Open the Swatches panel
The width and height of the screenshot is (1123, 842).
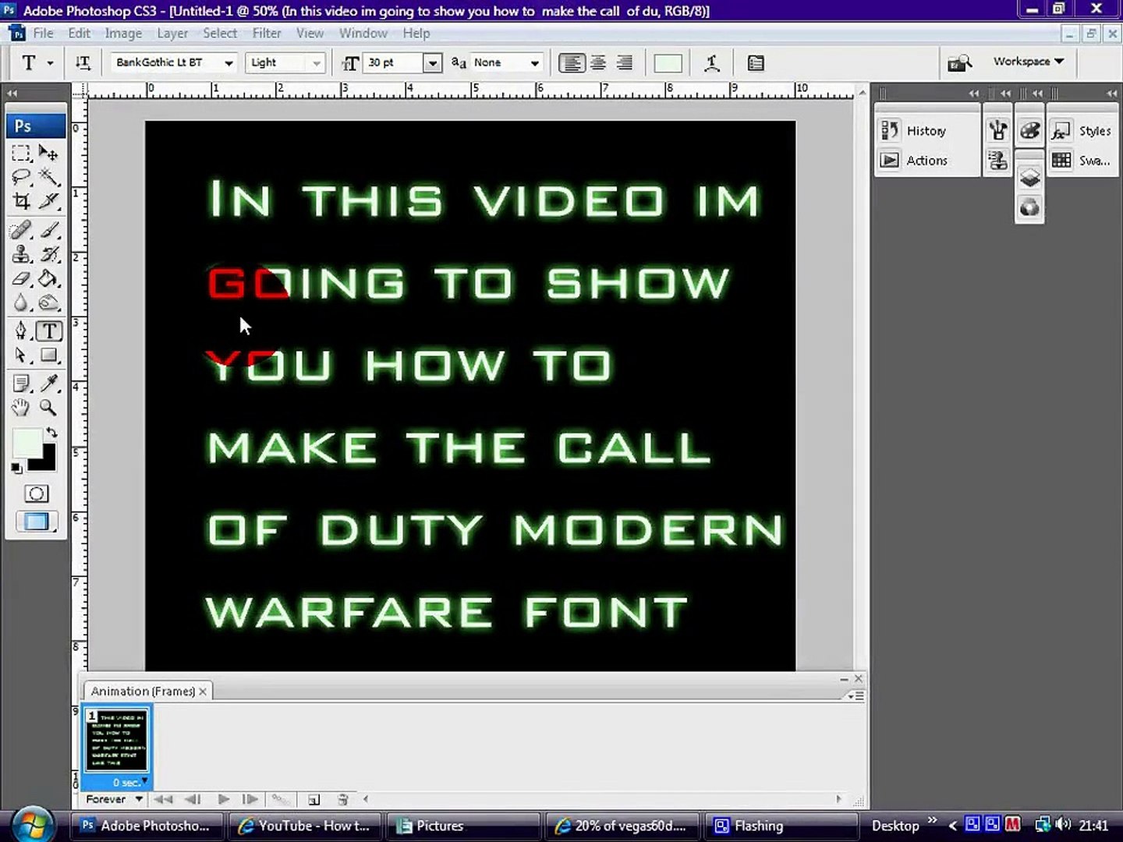coord(1084,161)
